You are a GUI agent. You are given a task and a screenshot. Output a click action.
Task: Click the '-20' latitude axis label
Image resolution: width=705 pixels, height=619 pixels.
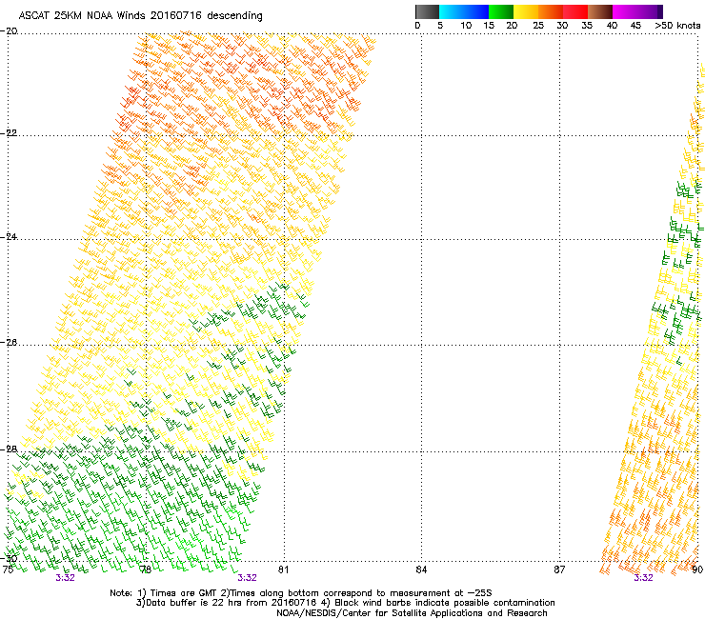(x=9, y=31)
